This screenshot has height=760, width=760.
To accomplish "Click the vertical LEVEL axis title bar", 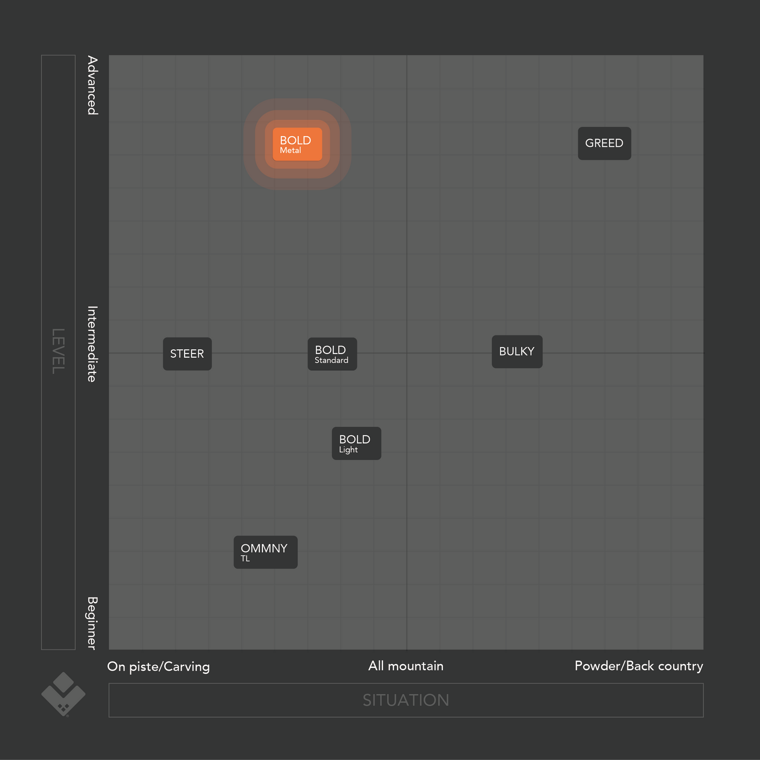I will pos(58,352).
